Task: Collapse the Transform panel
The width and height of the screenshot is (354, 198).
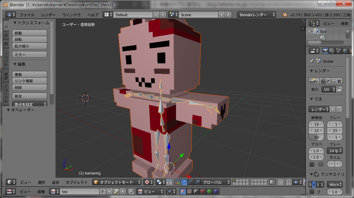Action: pyautogui.click(x=15, y=23)
